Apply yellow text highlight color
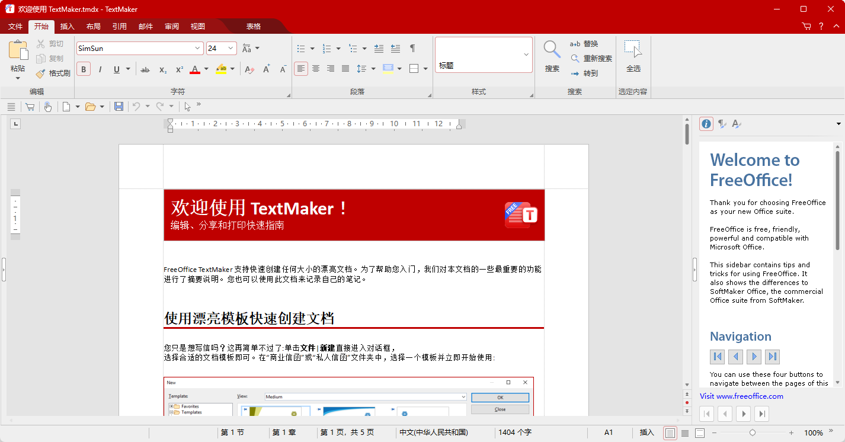The image size is (845, 442). (x=221, y=69)
